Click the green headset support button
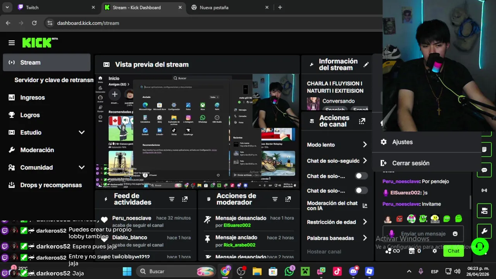The image size is (496, 279). 480,246
